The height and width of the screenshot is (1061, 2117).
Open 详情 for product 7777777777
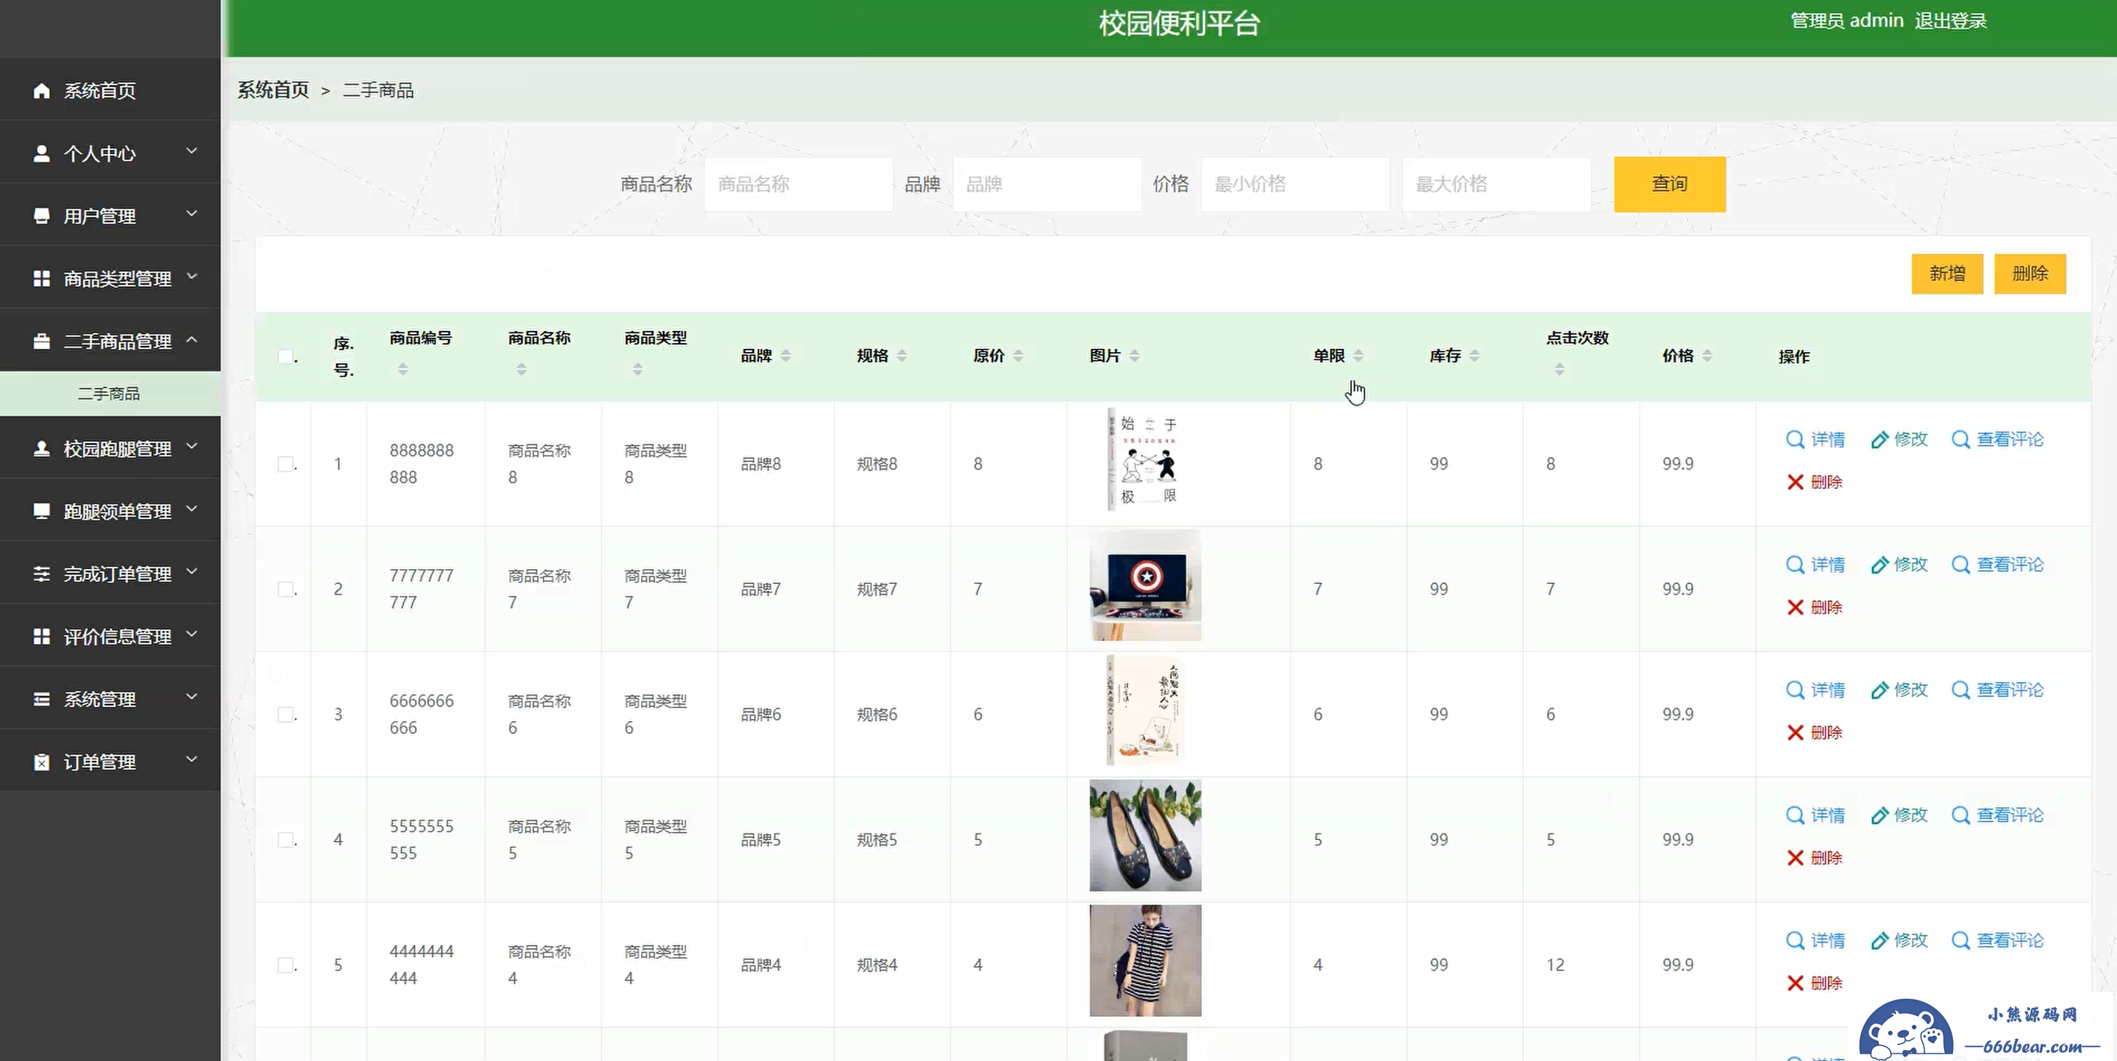1815,565
